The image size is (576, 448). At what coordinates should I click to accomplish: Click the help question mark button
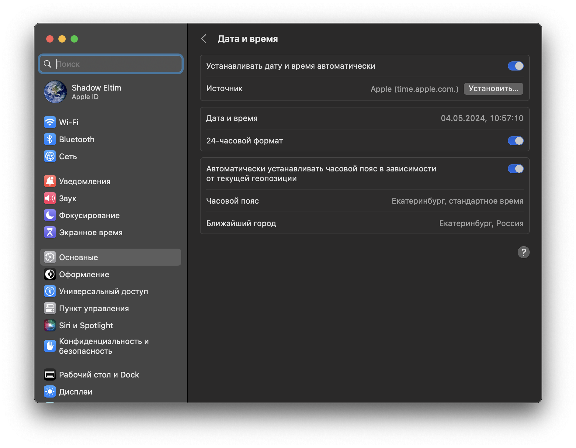(523, 252)
